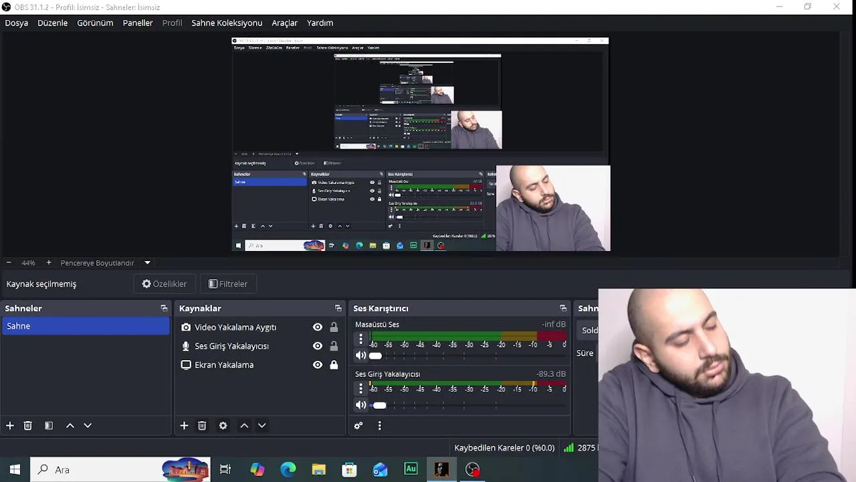Select the Sahne scene item

[x=86, y=326]
